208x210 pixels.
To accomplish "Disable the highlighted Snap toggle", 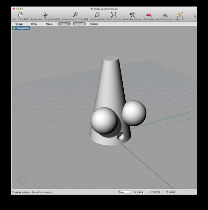I will click(x=64, y=24).
